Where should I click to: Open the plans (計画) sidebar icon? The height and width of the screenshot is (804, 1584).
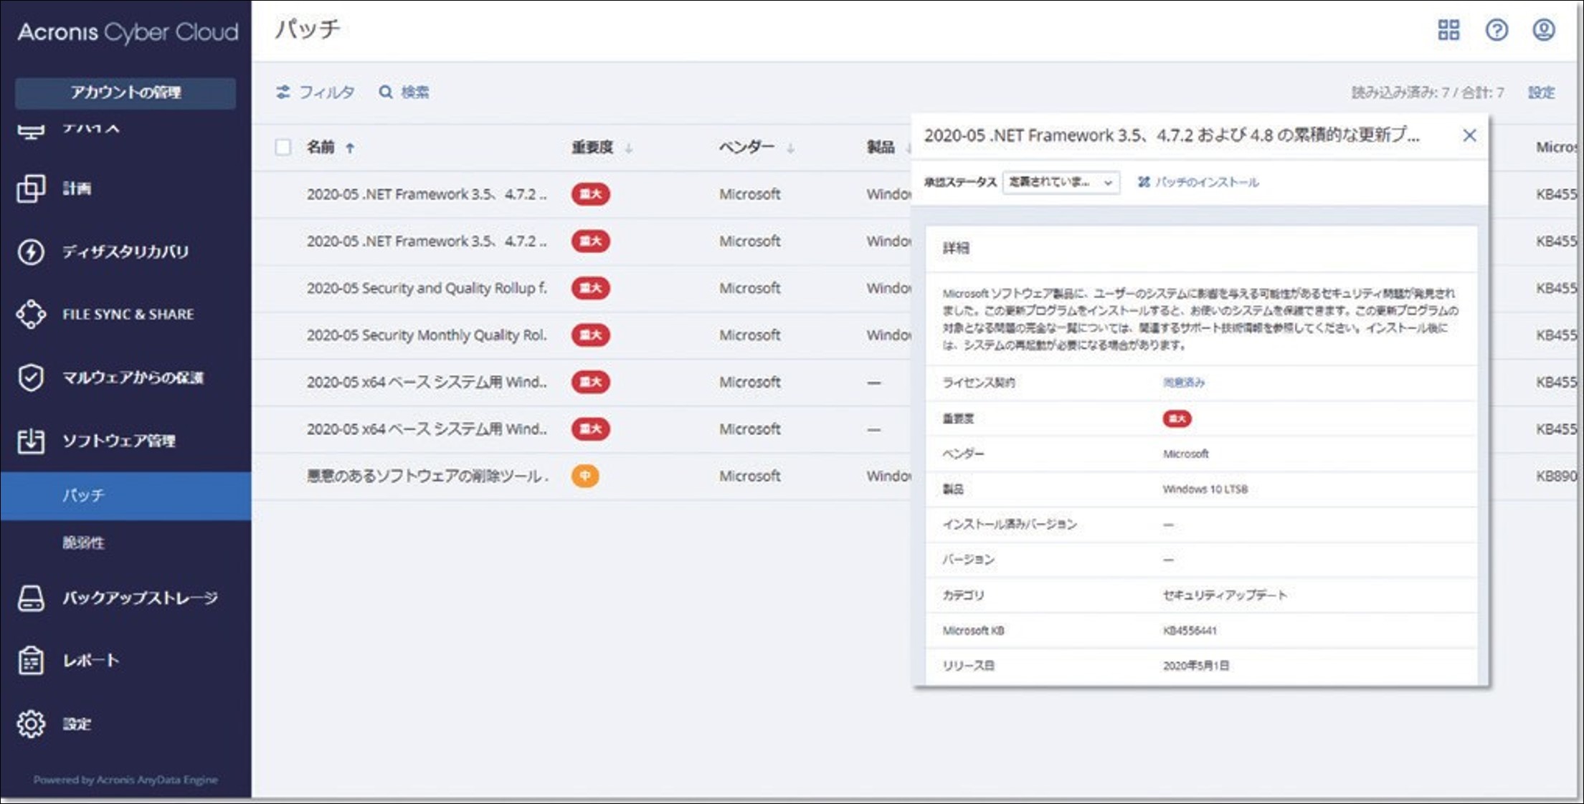click(31, 188)
